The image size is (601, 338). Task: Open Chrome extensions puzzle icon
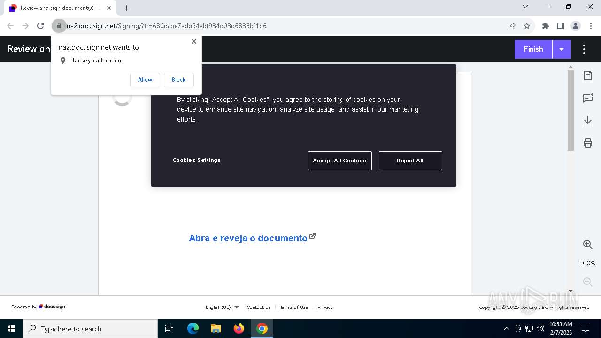pyautogui.click(x=546, y=26)
